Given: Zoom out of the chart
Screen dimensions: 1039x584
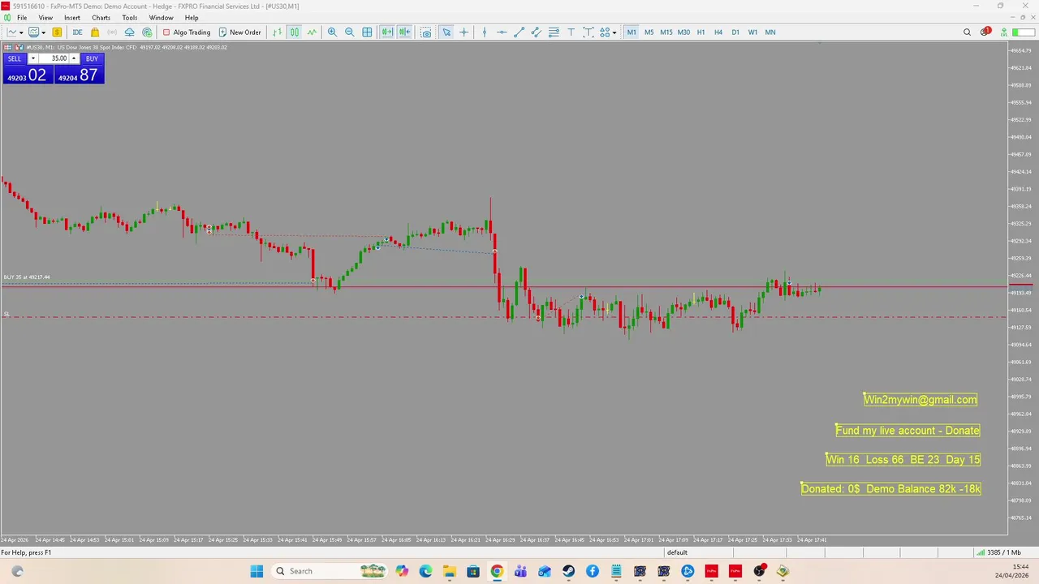Looking at the screenshot, I should [349, 32].
